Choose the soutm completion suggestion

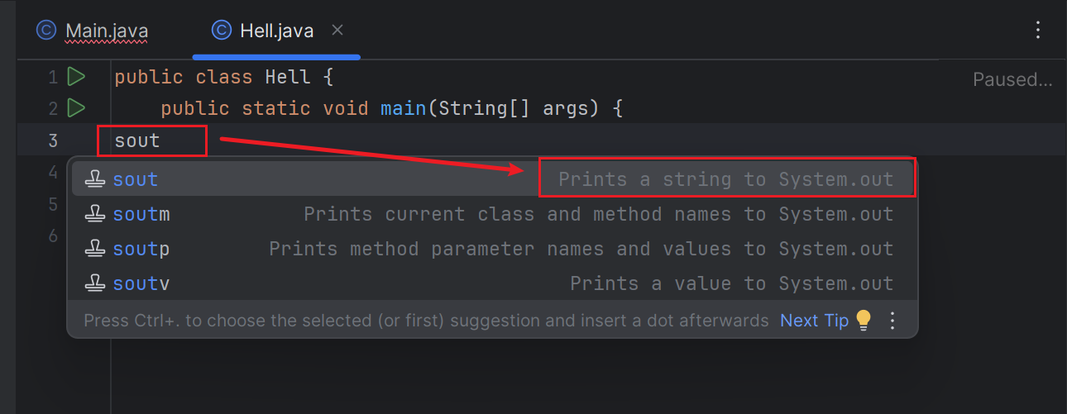(x=141, y=214)
